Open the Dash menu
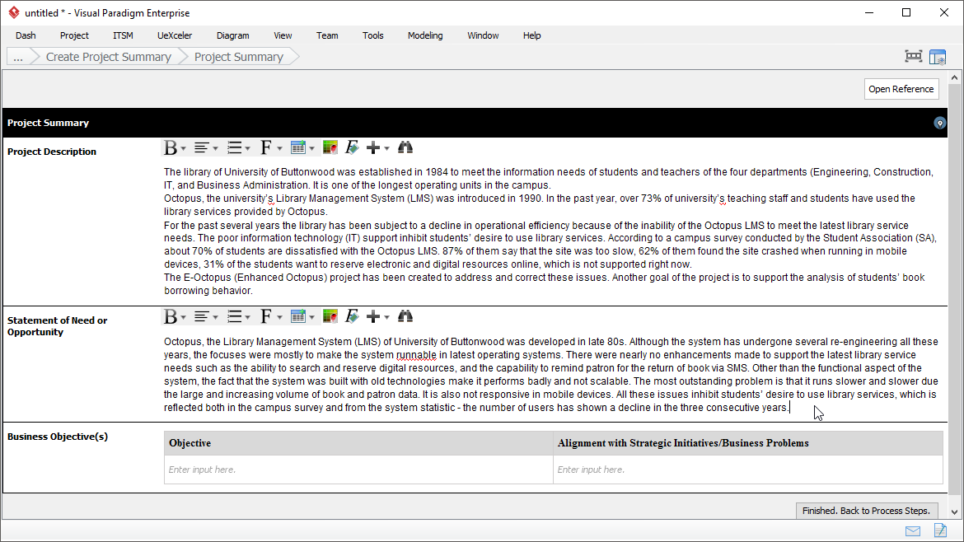This screenshot has width=964, height=542. point(26,35)
